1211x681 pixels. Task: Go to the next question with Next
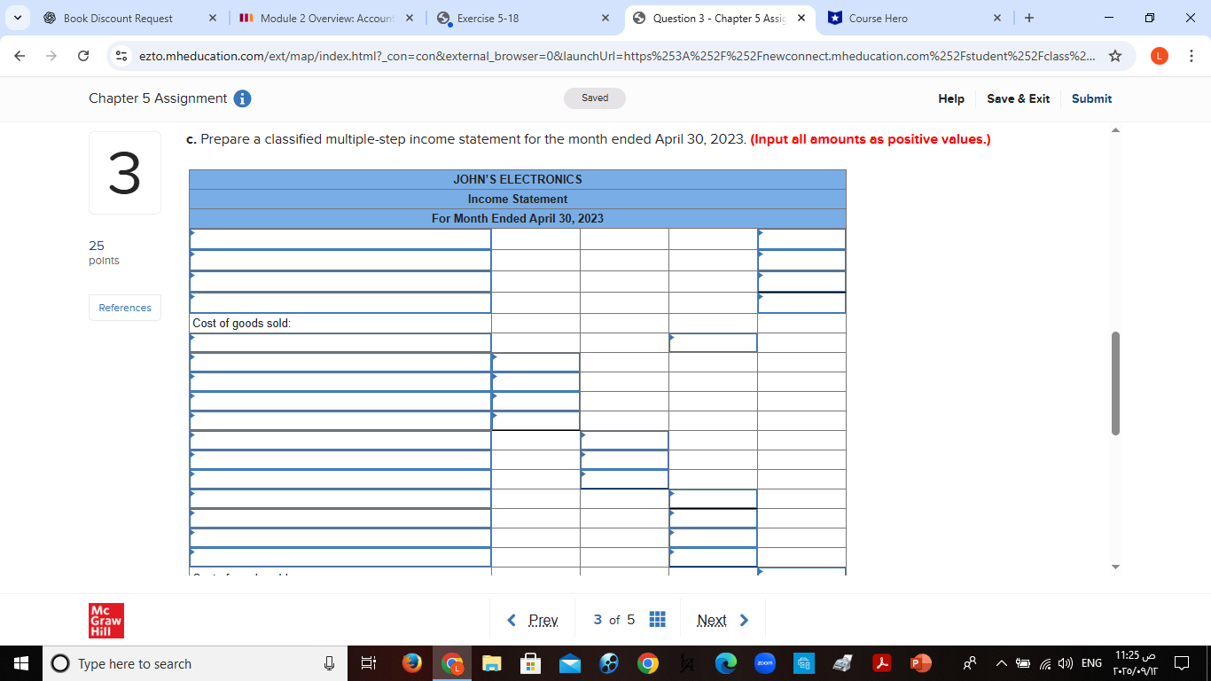(x=723, y=620)
